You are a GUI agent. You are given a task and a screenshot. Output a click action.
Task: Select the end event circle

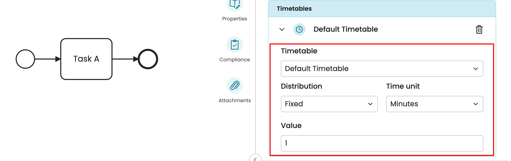point(148,59)
